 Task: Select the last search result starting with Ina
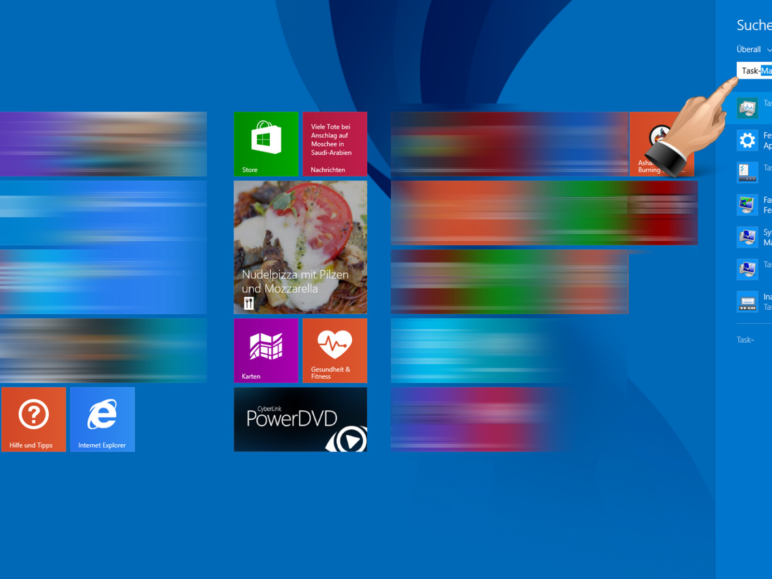click(754, 302)
